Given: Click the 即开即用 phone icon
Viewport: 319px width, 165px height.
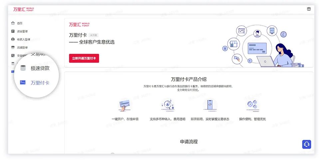Looking at the screenshot, I should (x=210, y=105).
